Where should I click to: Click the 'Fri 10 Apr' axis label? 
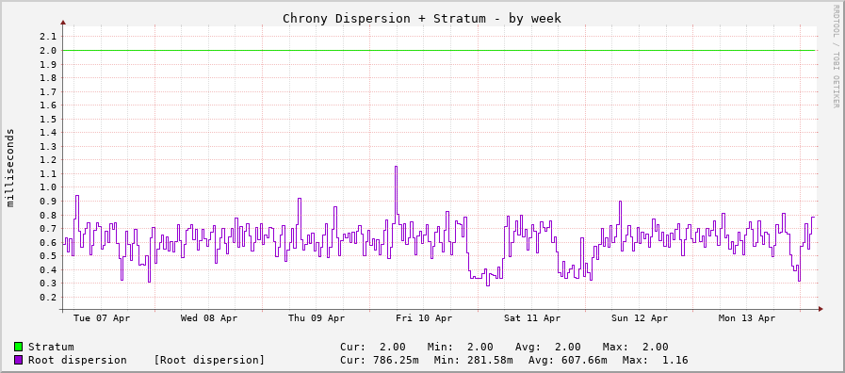[424, 318]
